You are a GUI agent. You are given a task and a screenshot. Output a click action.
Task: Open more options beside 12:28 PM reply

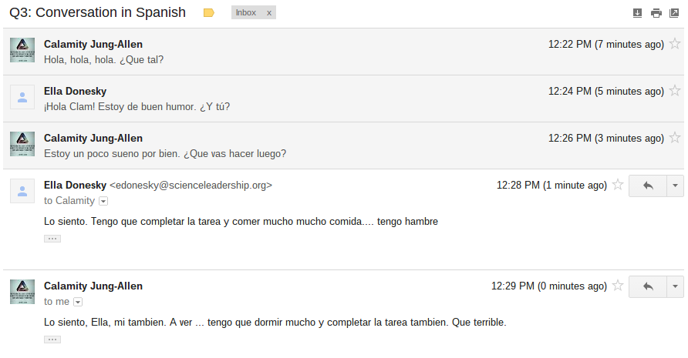676,186
